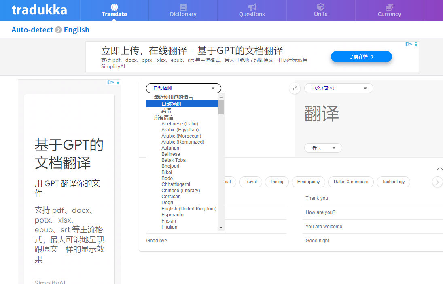
Task: Click the AdChoices icon in top banner
Action: point(409,44)
